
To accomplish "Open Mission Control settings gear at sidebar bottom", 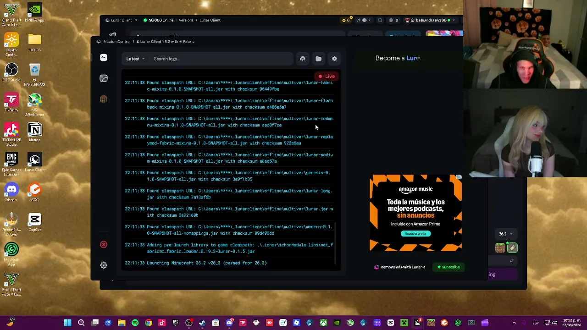I will (x=104, y=265).
